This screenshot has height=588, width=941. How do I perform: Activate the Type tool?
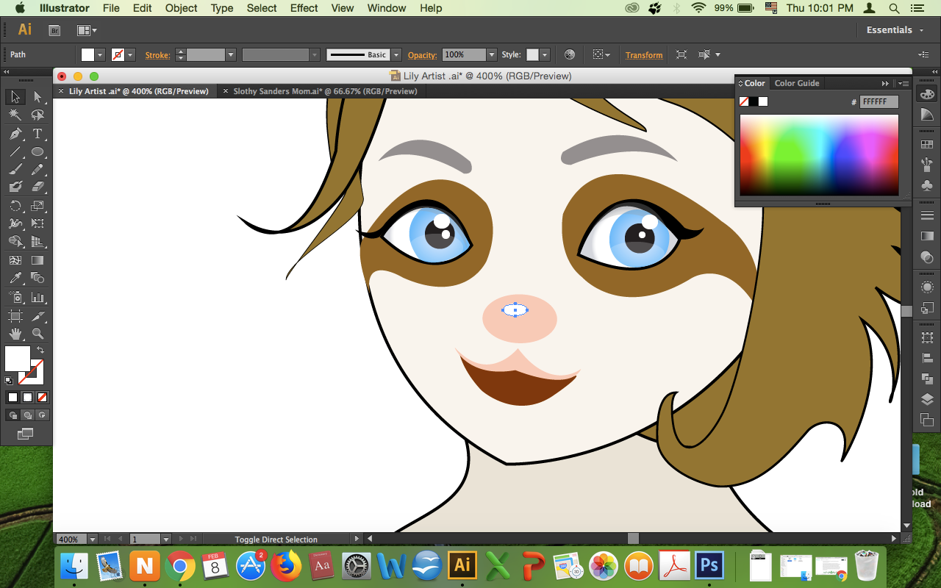pos(37,134)
